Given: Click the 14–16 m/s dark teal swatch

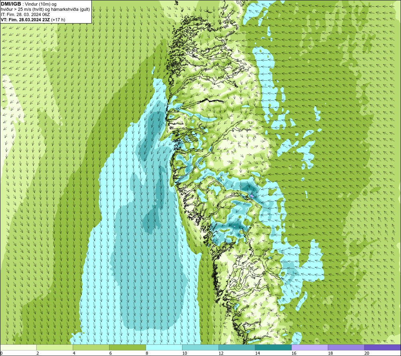Looking at the screenshot, I should coord(273,347).
